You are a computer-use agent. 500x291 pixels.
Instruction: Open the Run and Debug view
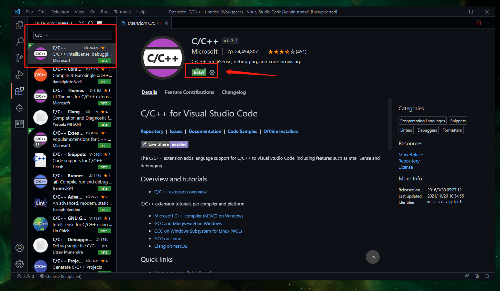coord(20,75)
